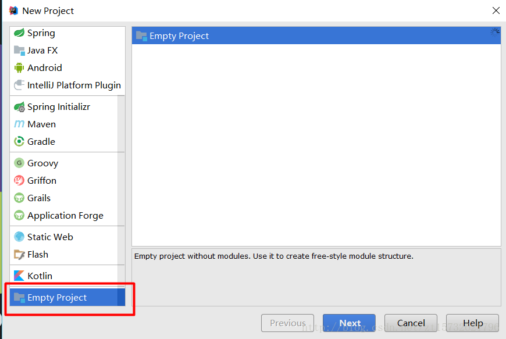Image resolution: width=506 pixels, height=339 pixels.
Task: Select Flash label in project list
Action: pyautogui.click(x=37, y=255)
